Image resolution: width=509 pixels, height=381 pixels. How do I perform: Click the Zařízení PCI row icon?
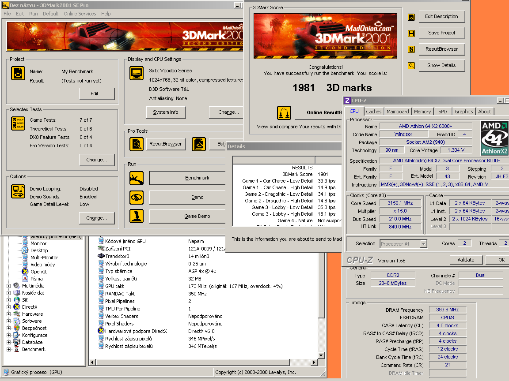[101, 249]
